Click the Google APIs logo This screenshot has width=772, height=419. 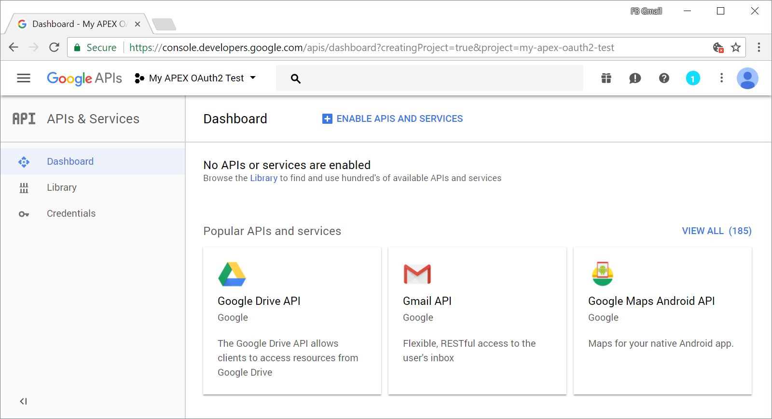[84, 79]
